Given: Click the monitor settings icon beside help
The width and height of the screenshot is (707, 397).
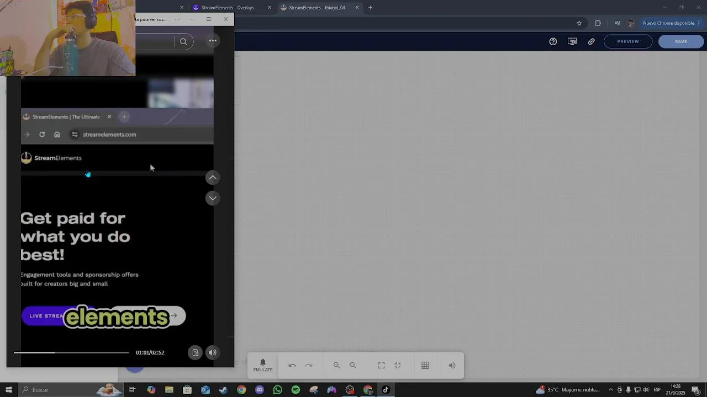Looking at the screenshot, I should (572, 41).
